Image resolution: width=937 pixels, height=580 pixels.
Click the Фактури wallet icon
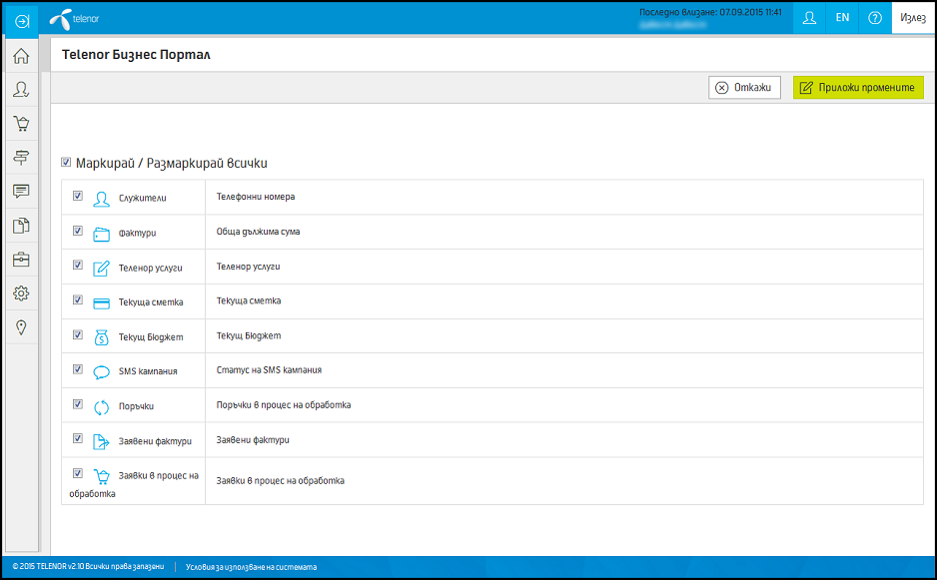(x=102, y=235)
